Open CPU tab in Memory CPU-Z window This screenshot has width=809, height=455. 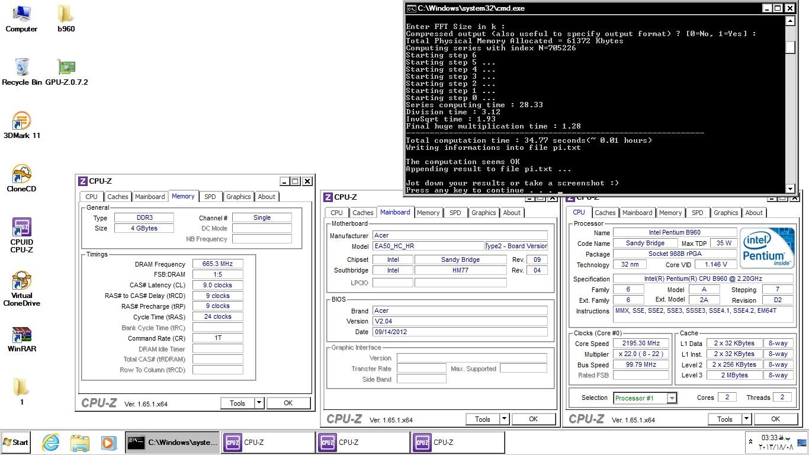pyautogui.click(x=91, y=197)
